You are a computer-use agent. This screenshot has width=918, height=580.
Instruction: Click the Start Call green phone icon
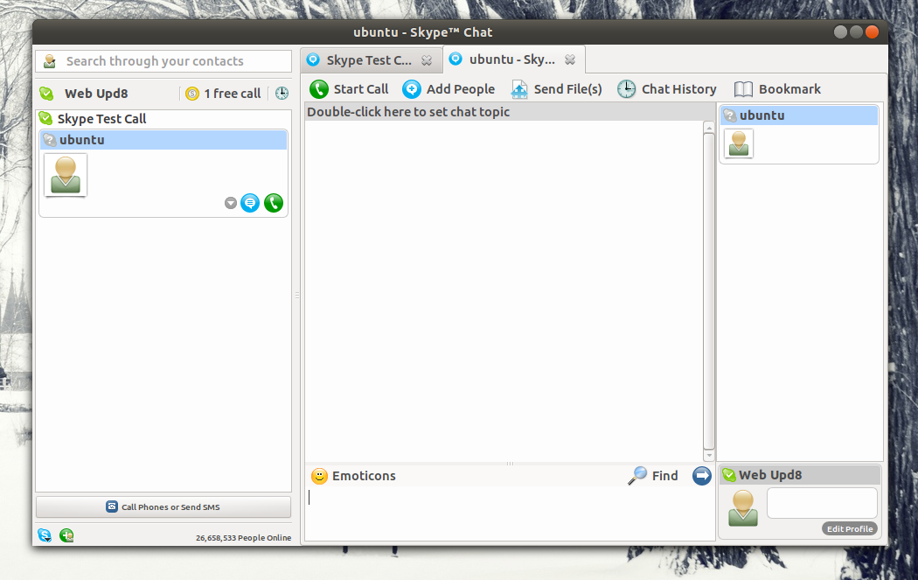pyautogui.click(x=319, y=89)
